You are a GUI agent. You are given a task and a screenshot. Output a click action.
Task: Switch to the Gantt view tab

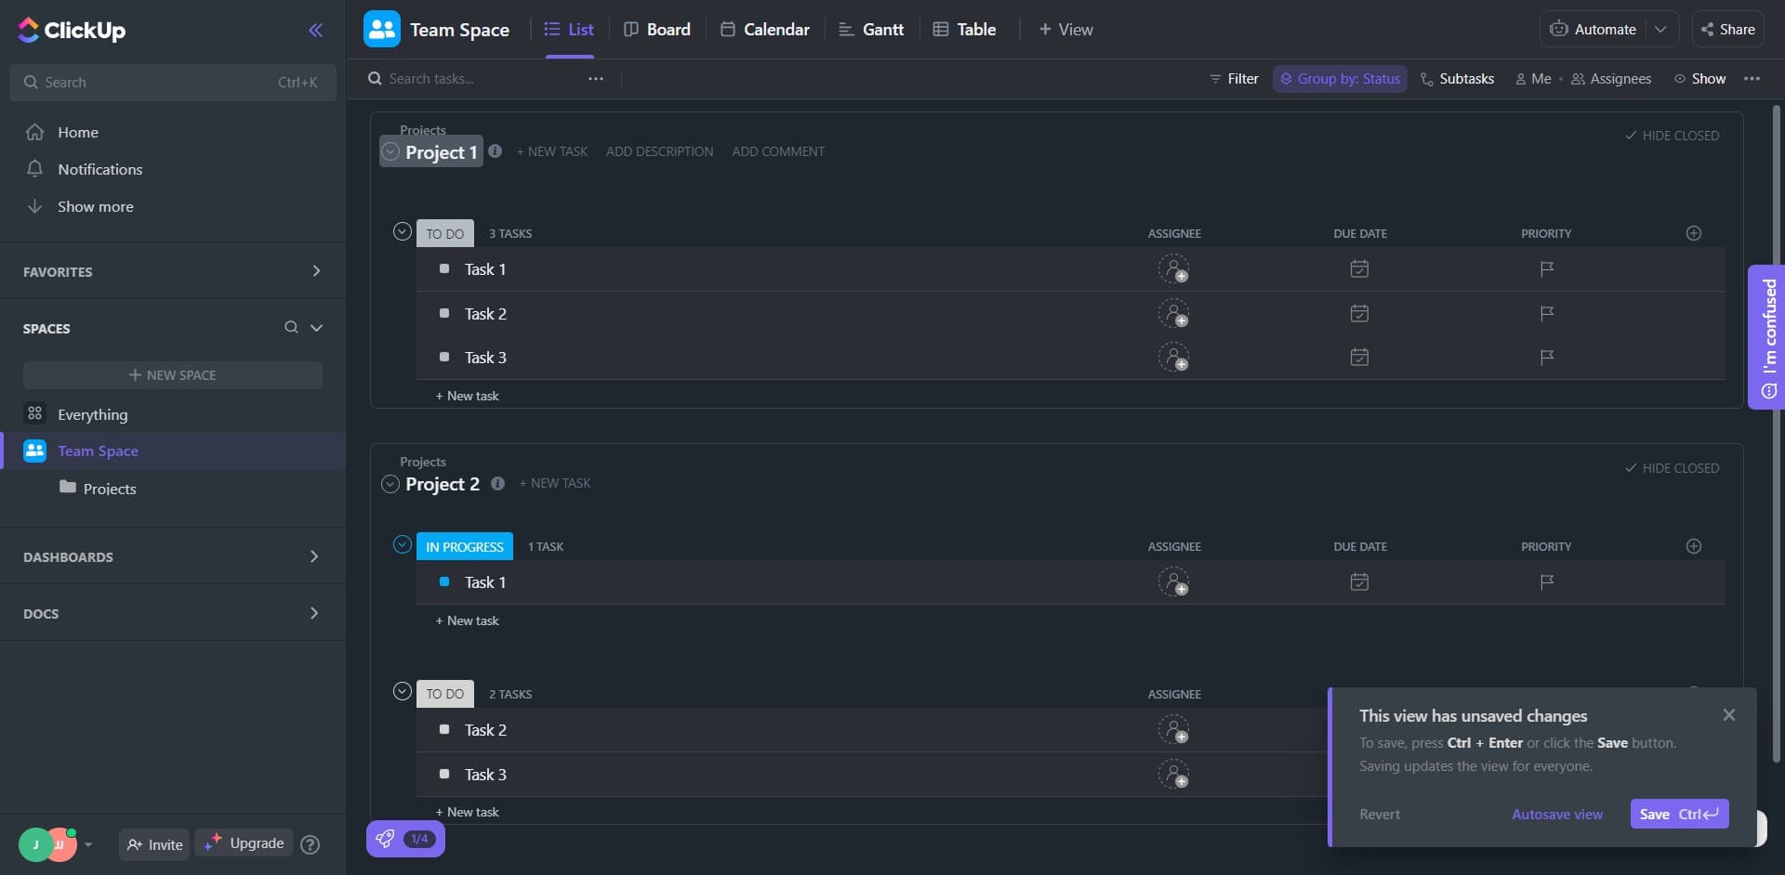pos(871,30)
